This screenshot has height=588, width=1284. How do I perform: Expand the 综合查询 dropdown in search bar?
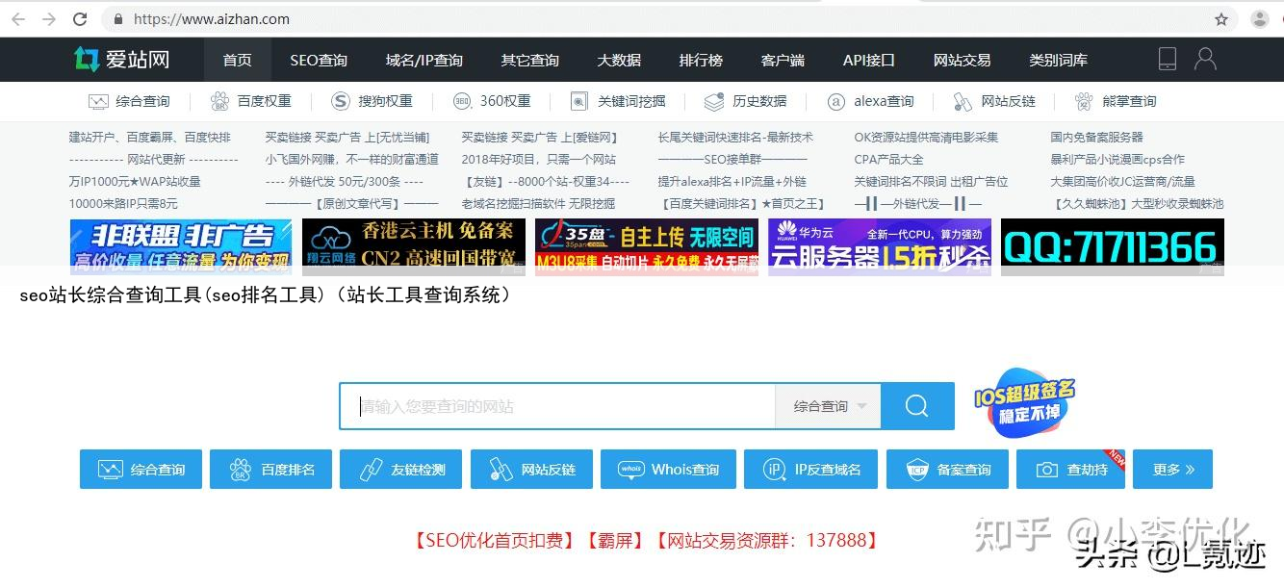point(829,406)
